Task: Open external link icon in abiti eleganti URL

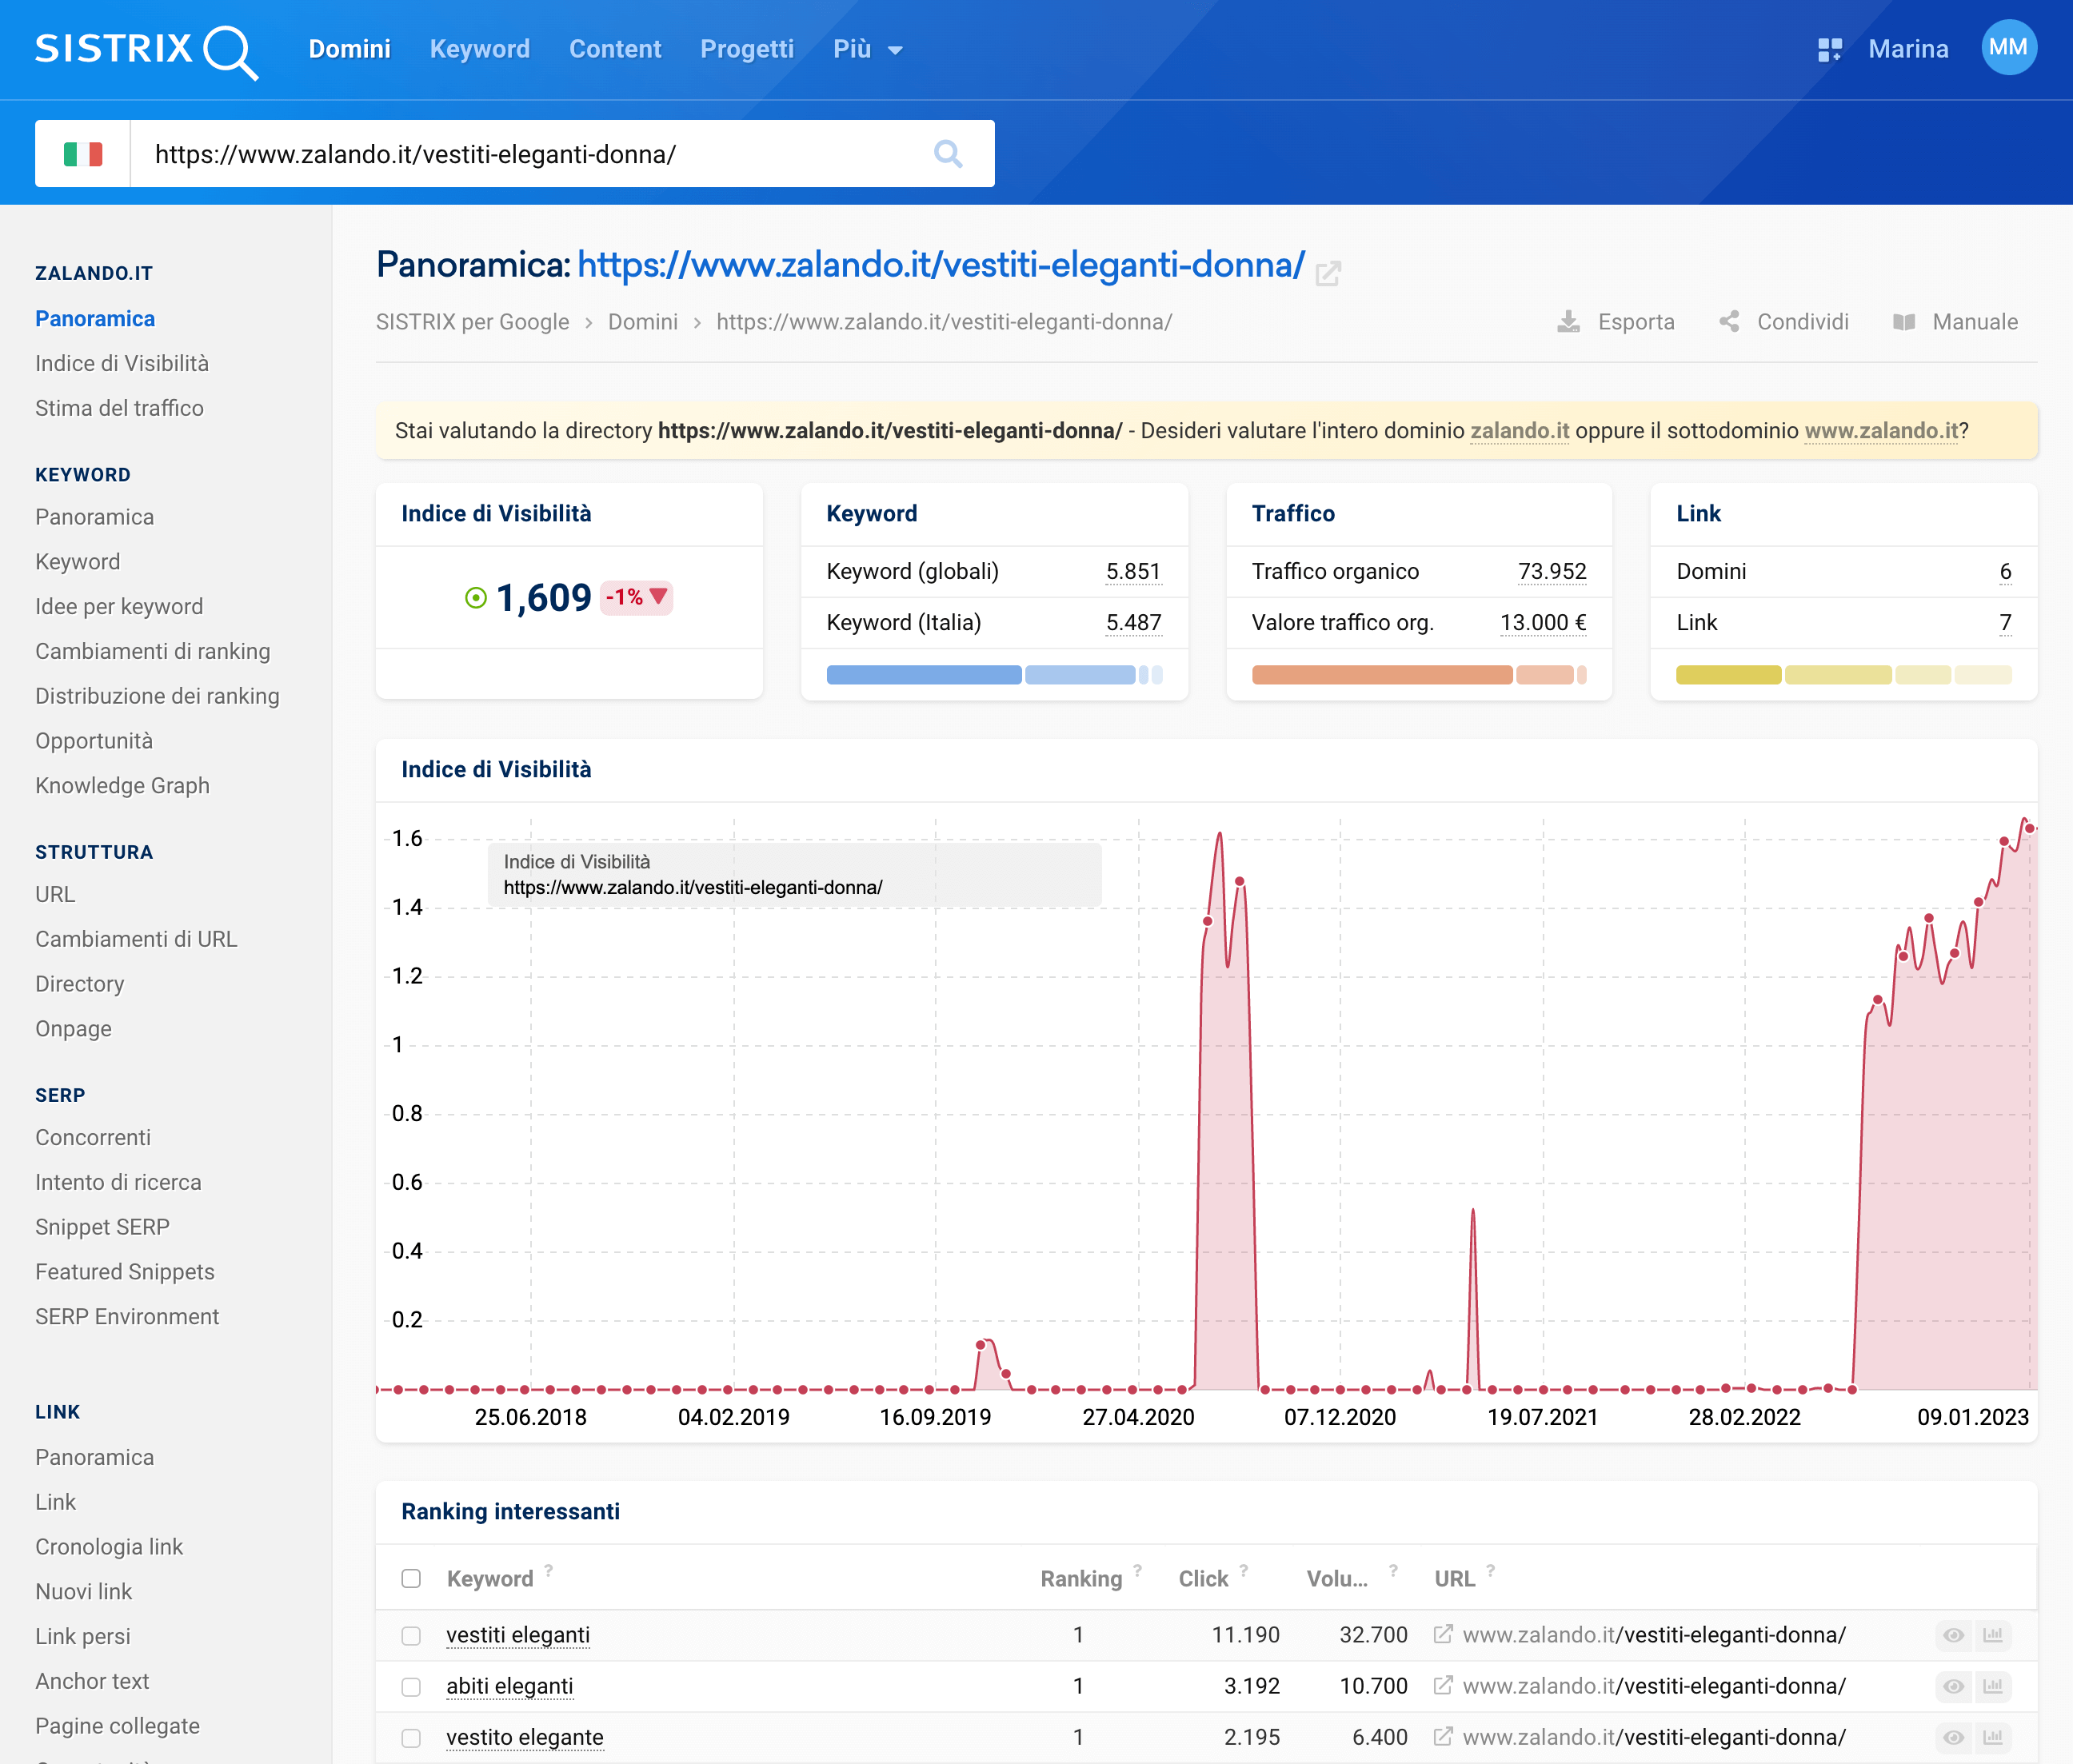Action: tap(1442, 1685)
